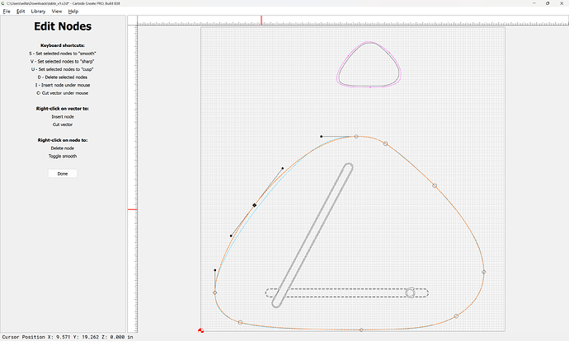
Task: Select the black diamond node on the curve
Action: pyautogui.click(x=255, y=205)
